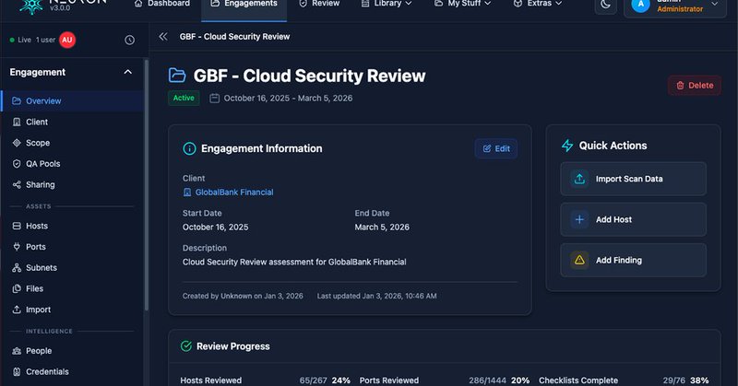Switch to the Review tab
This screenshot has width=738, height=386.
[x=319, y=5]
